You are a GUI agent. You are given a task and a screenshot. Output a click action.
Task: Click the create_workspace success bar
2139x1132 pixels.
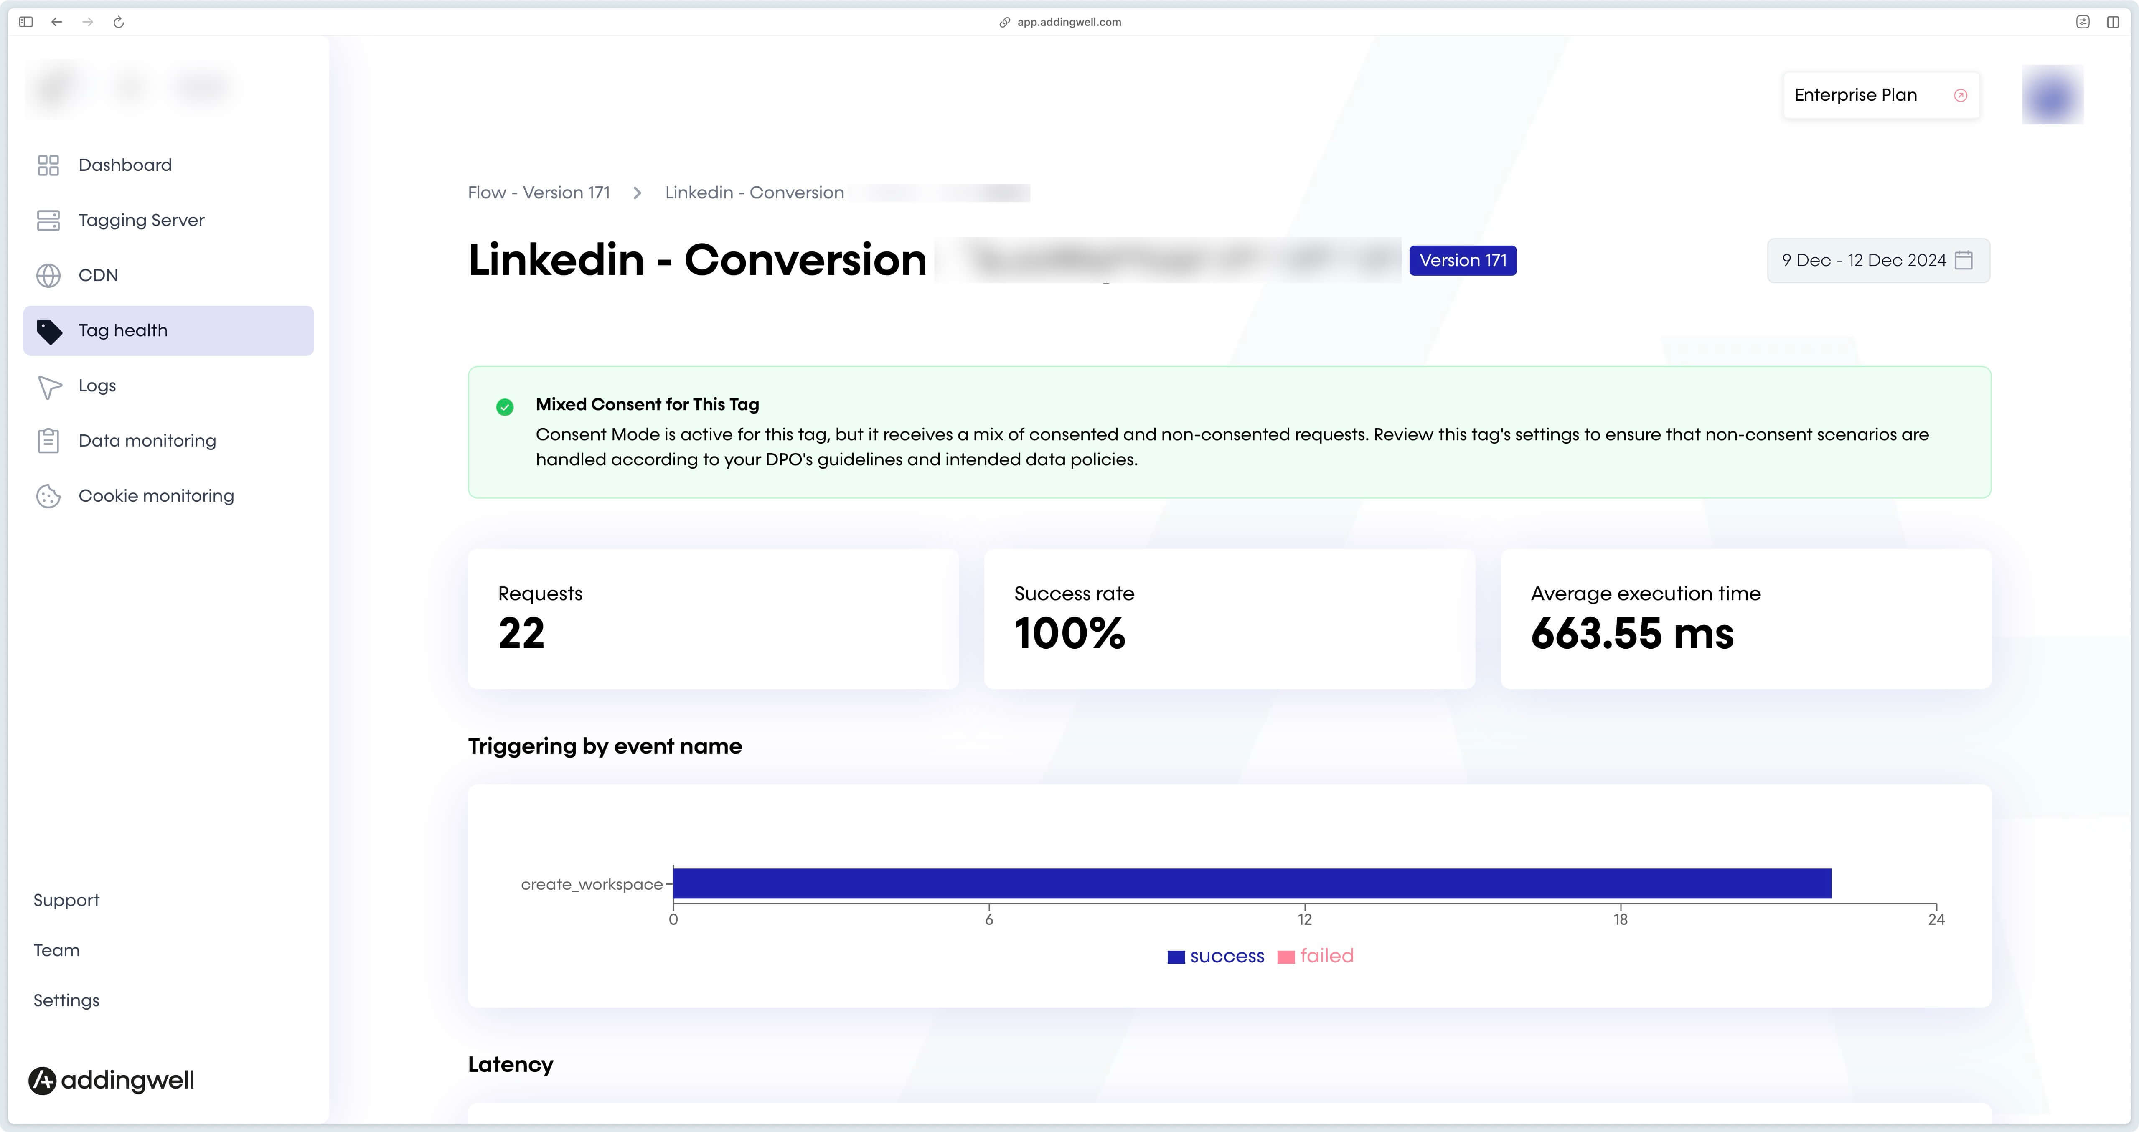(x=1252, y=884)
